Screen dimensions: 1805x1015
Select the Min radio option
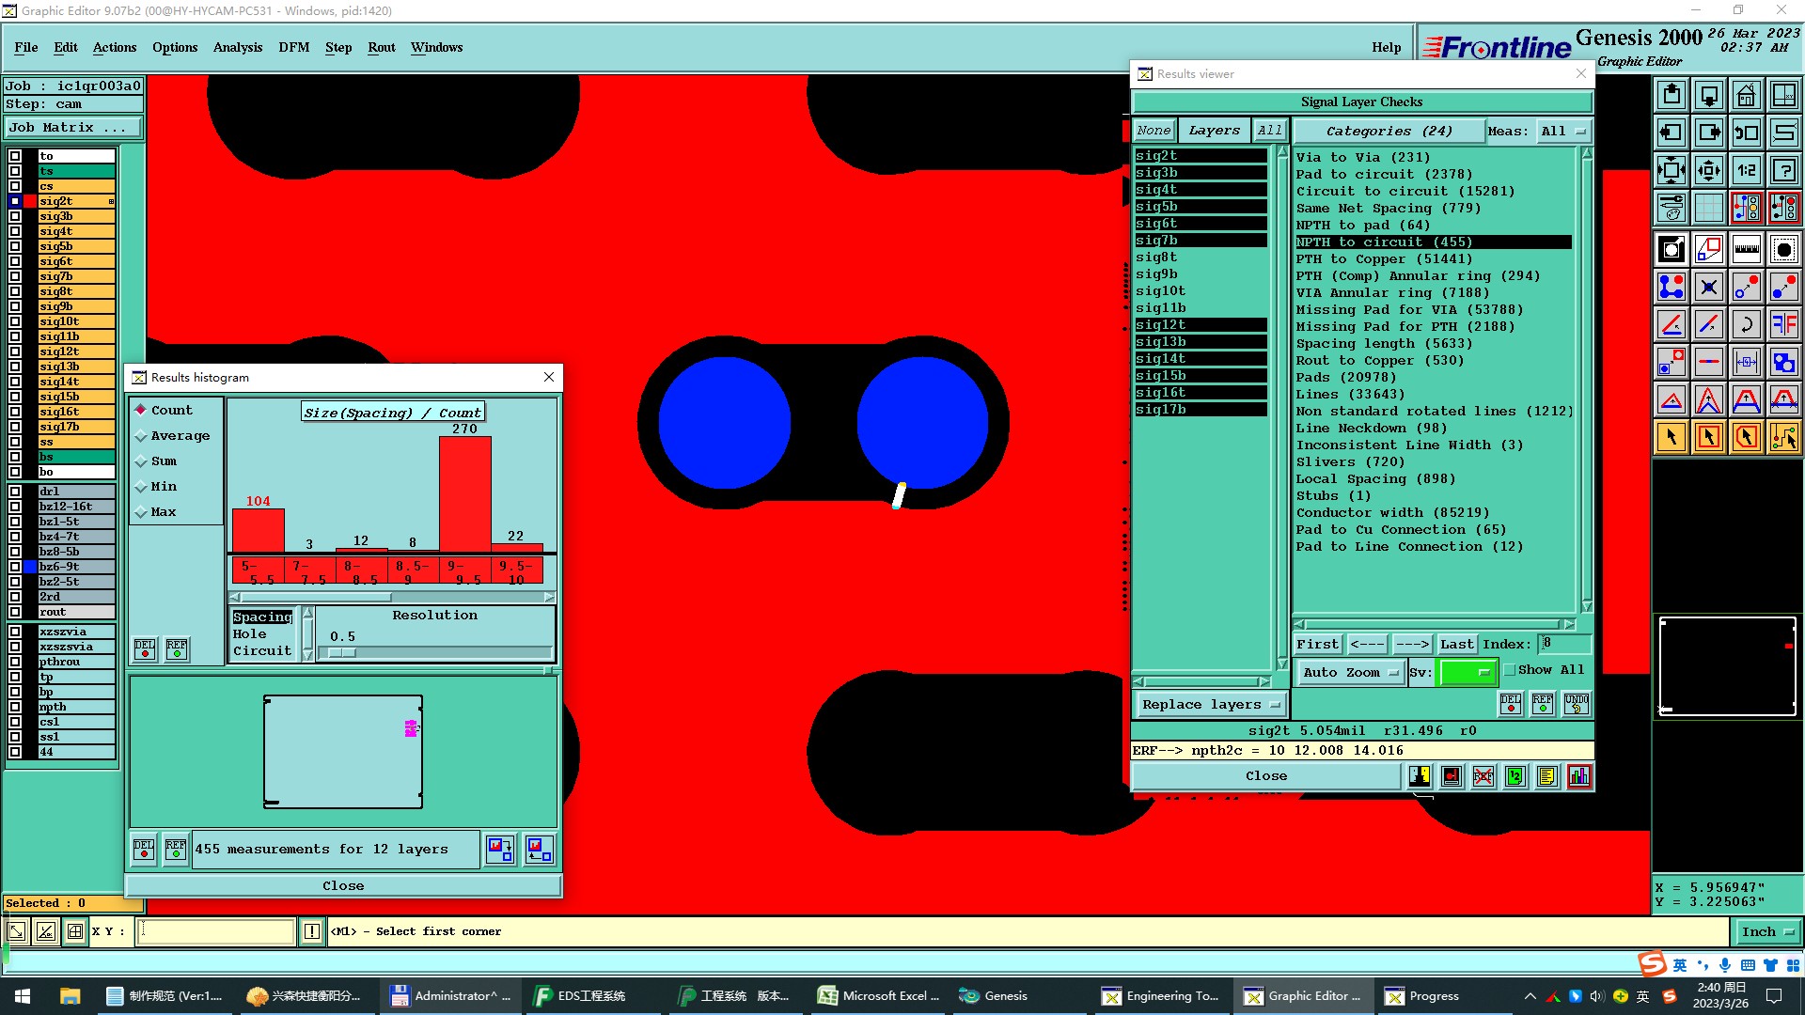(x=156, y=487)
